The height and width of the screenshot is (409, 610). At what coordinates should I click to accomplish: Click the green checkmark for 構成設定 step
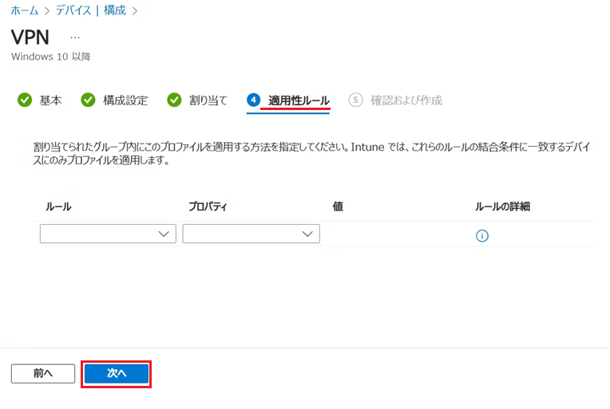coord(88,100)
